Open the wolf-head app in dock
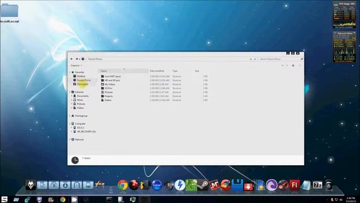Viewport: 360px width, 203px height. point(30,184)
